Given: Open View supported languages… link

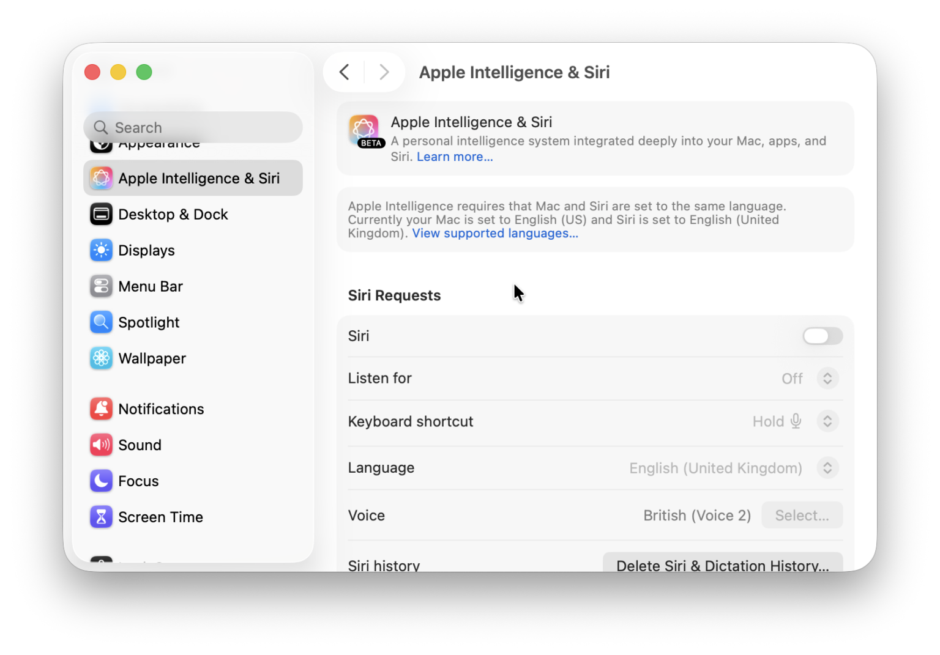Looking at the screenshot, I should click(495, 233).
